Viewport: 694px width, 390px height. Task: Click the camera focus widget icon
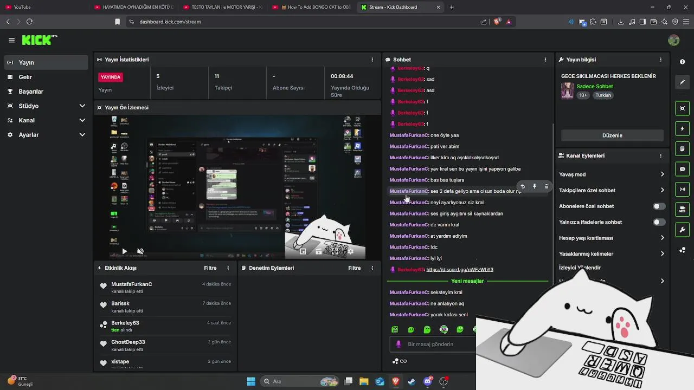[x=683, y=108]
